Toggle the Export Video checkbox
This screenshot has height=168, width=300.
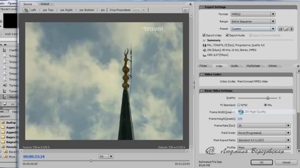(204, 35)
